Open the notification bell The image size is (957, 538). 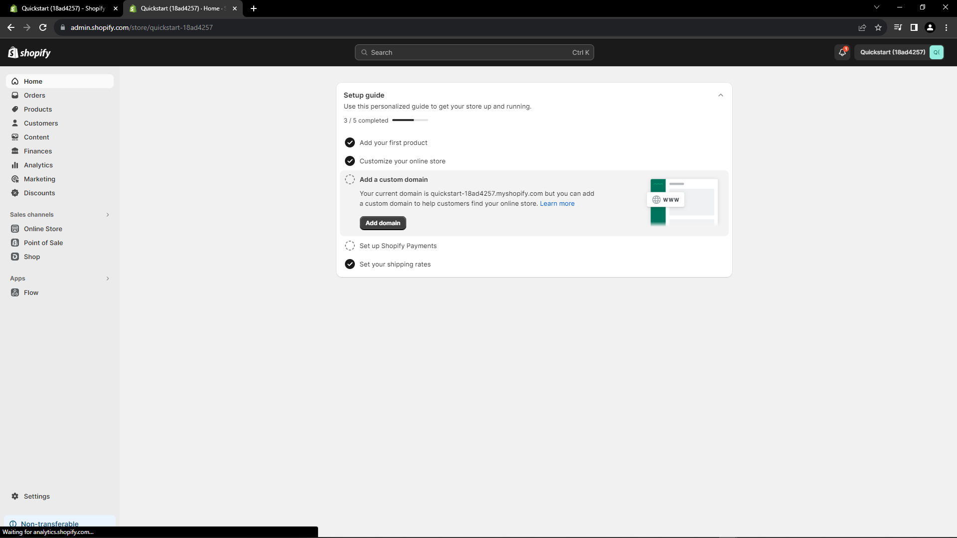[842, 52]
